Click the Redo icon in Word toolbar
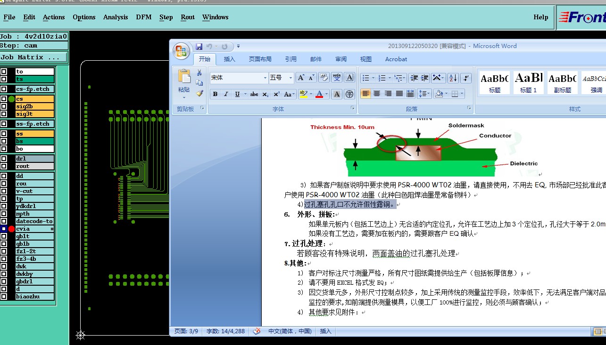Image resolution: width=606 pixels, height=345 pixels. pyautogui.click(x=224, y=46)
